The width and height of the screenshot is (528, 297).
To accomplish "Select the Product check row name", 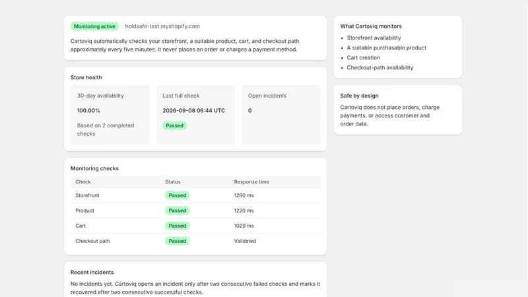I will [84, 211].
